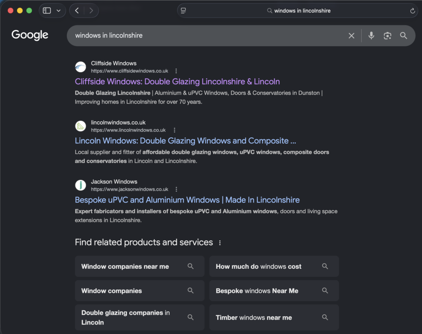Open Cliffside Windows: Double Glazing Lincolnshire link
The width and height of the screenshot is (422, 334).
(x=177, y=82)
